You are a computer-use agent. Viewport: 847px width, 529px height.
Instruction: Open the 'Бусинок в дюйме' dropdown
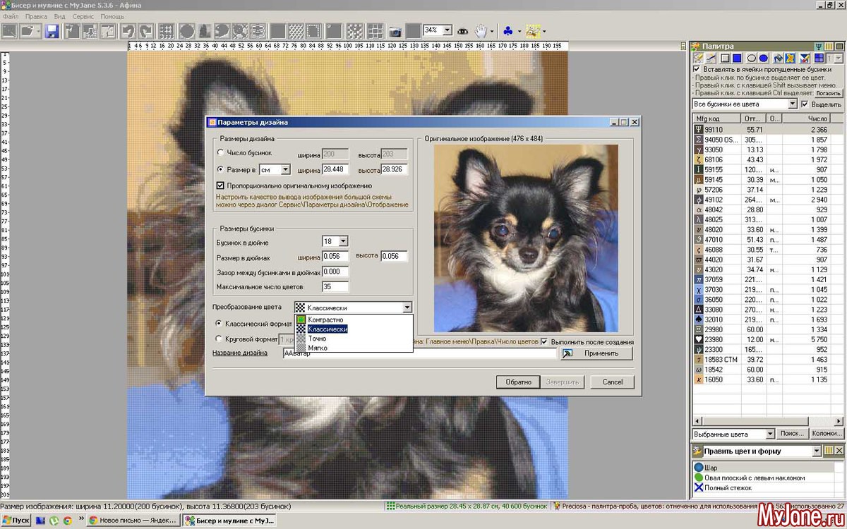click(342, 241)
